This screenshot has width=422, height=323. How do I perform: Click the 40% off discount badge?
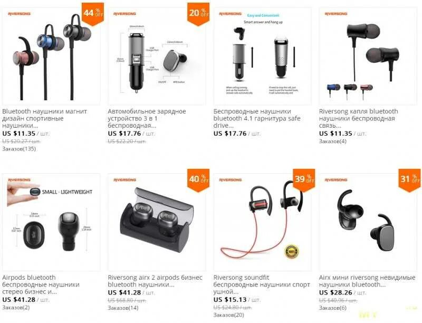tap(198, 180)
